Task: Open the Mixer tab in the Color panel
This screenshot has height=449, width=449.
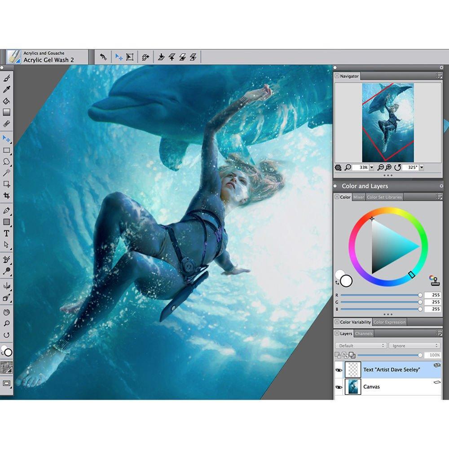Action: click(x=358, y=197)
